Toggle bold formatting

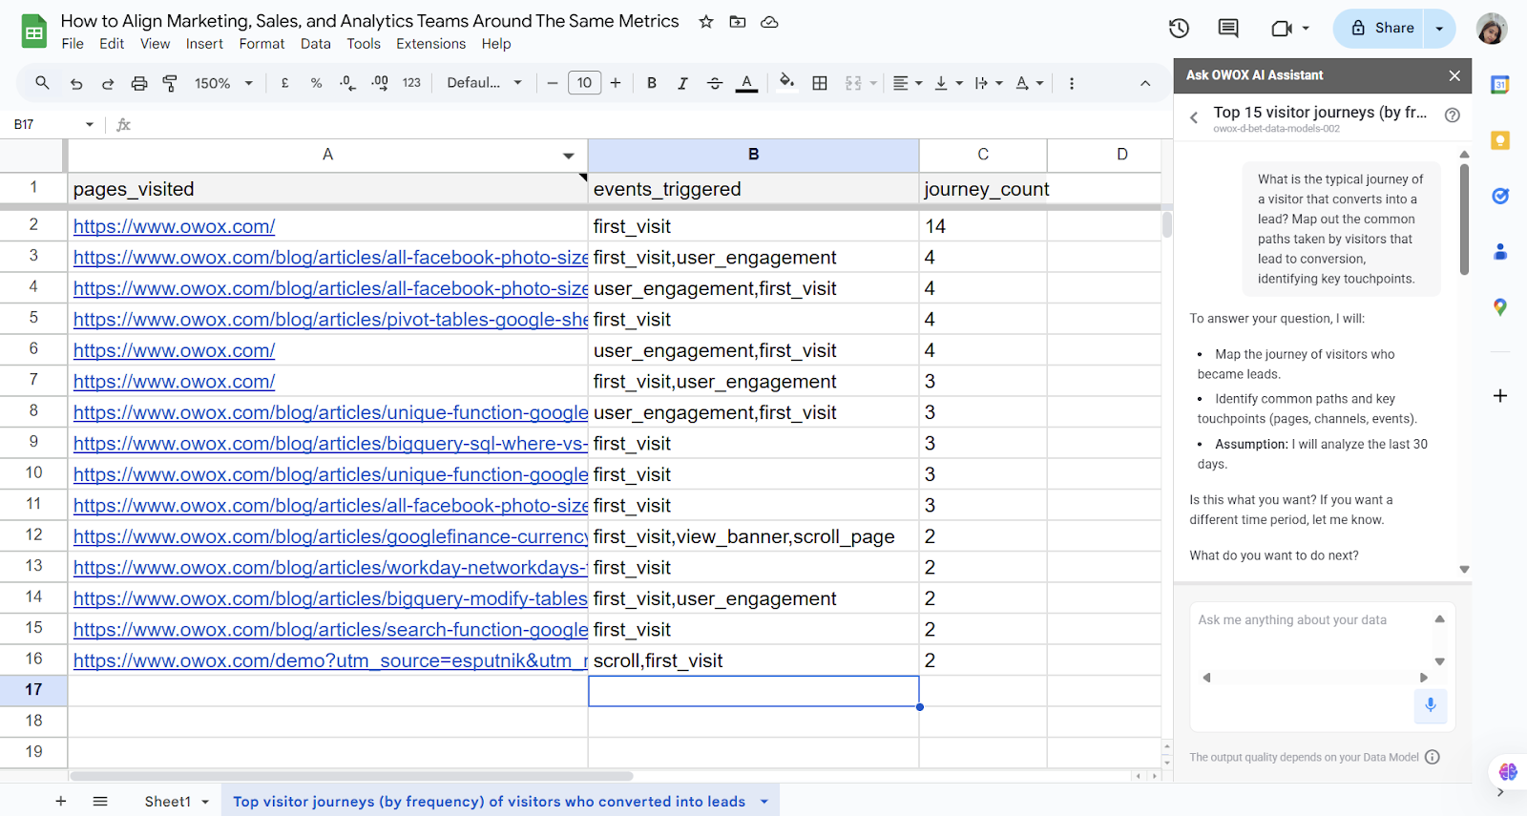pyautogui.click(x=652, y=83)
